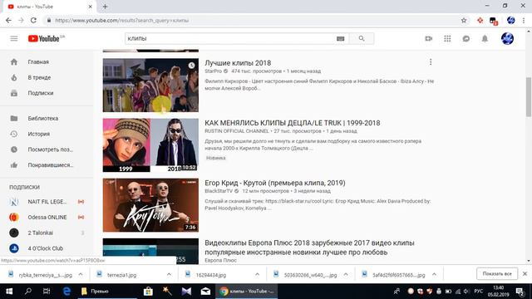Click in the YouTube search field
This screenshot has width=532, height=299.
(x=231, y=39)
